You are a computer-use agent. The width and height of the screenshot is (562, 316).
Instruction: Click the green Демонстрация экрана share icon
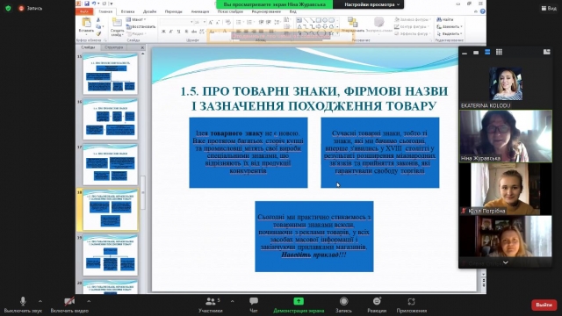point(299,301)
